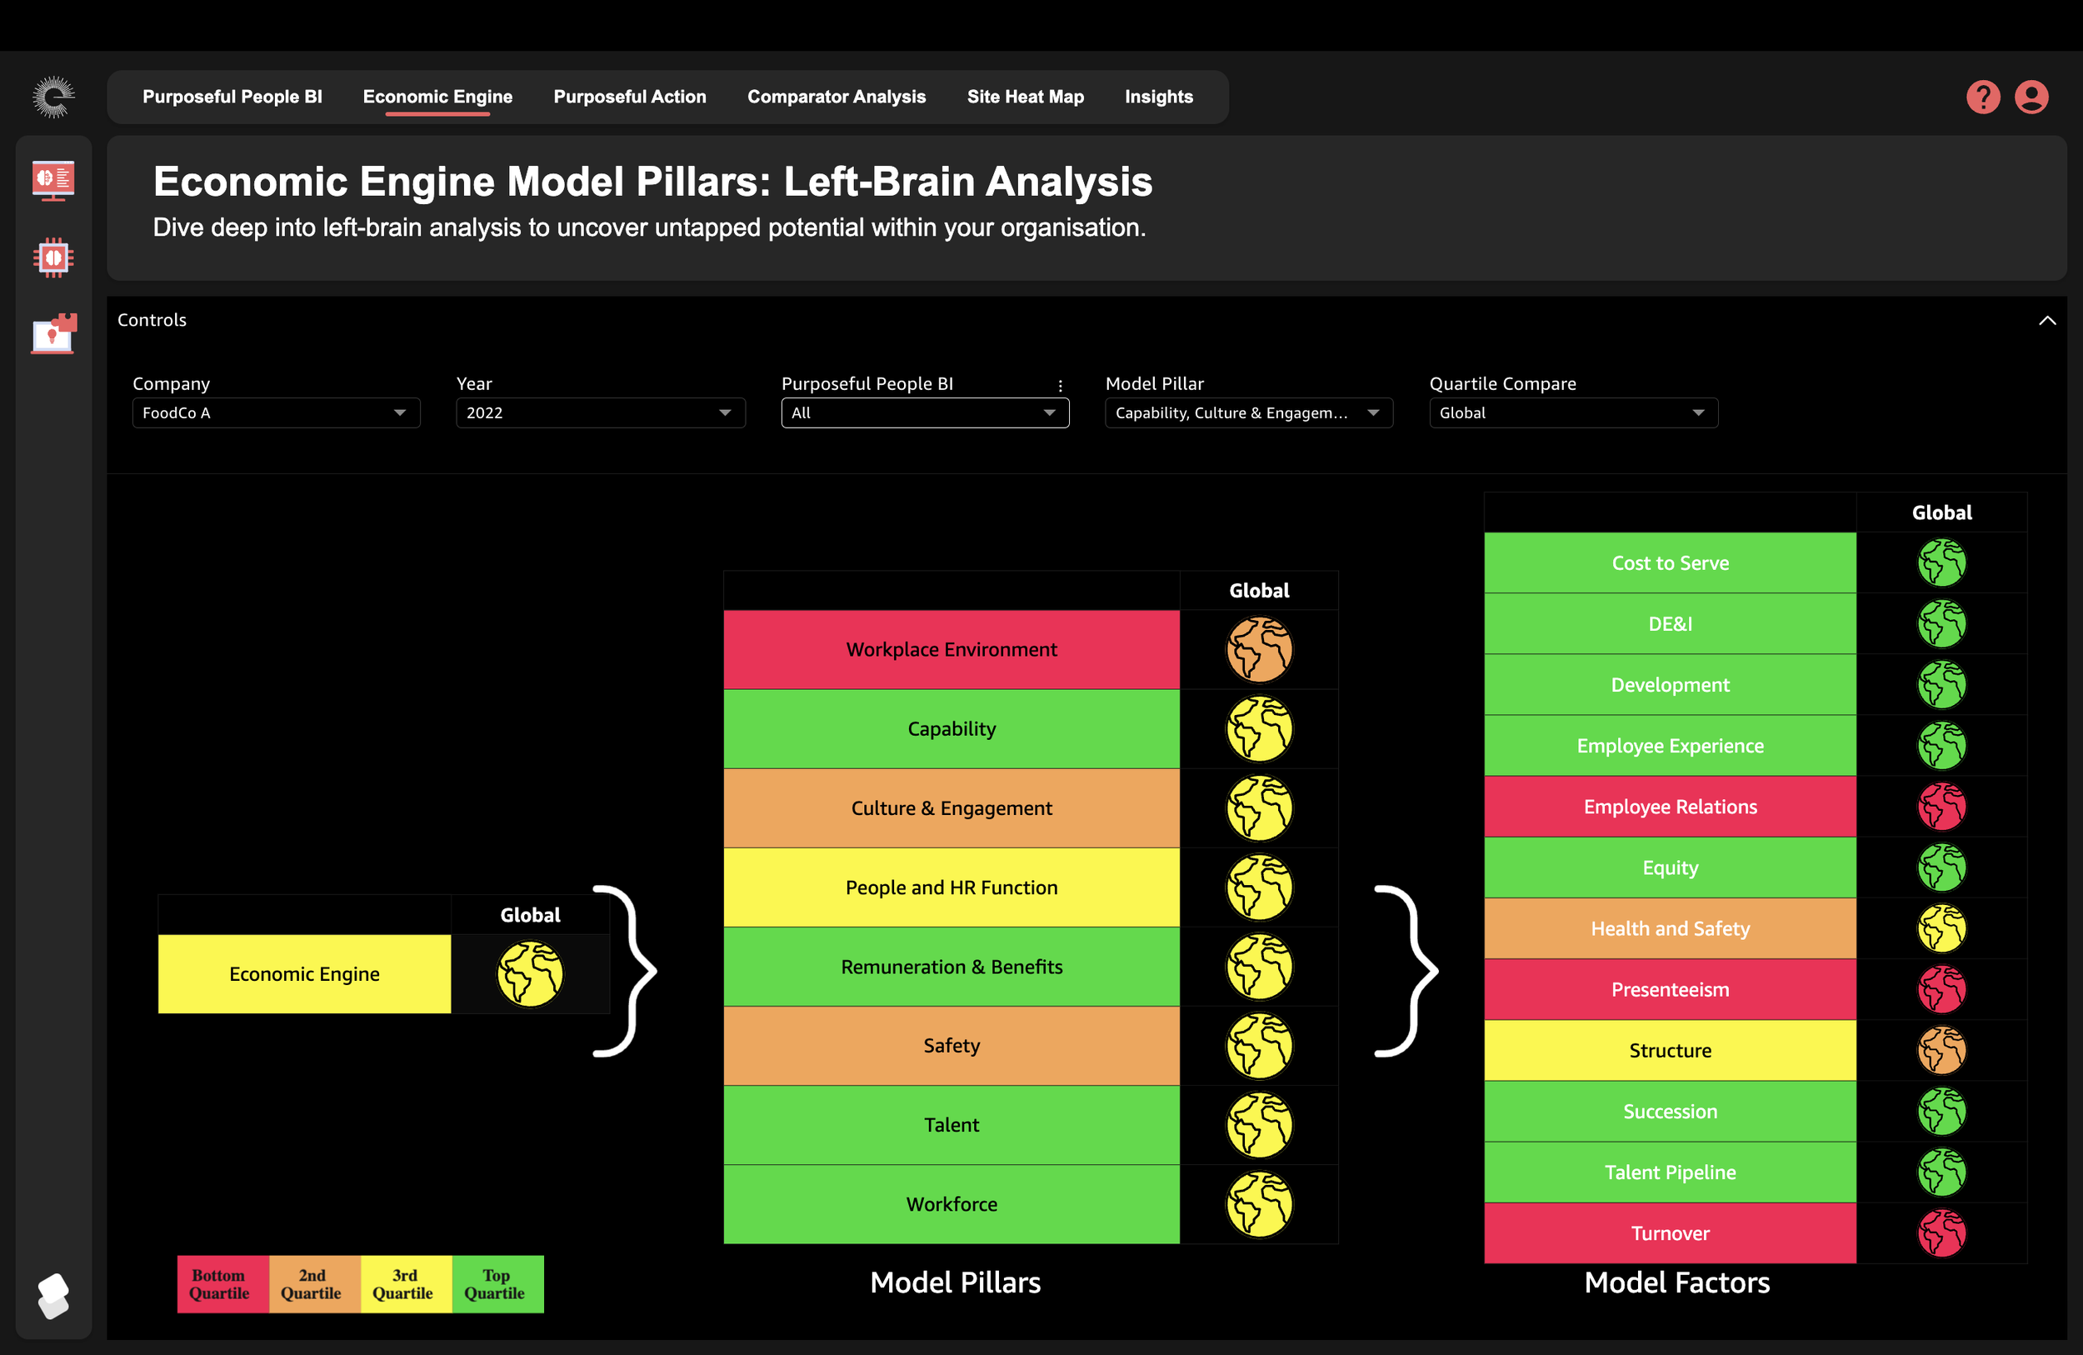Open the user profile icon

coord(2031,97)
